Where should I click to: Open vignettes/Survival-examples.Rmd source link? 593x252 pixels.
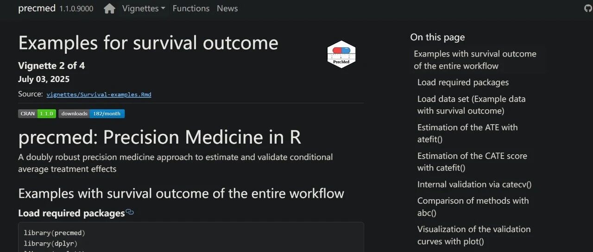point(99,94)
